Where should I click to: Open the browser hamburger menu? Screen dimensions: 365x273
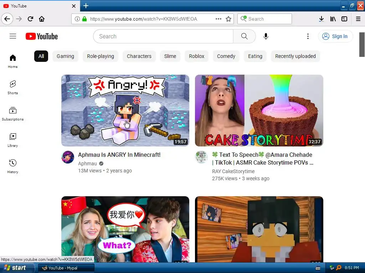click(x=358, y=19)
